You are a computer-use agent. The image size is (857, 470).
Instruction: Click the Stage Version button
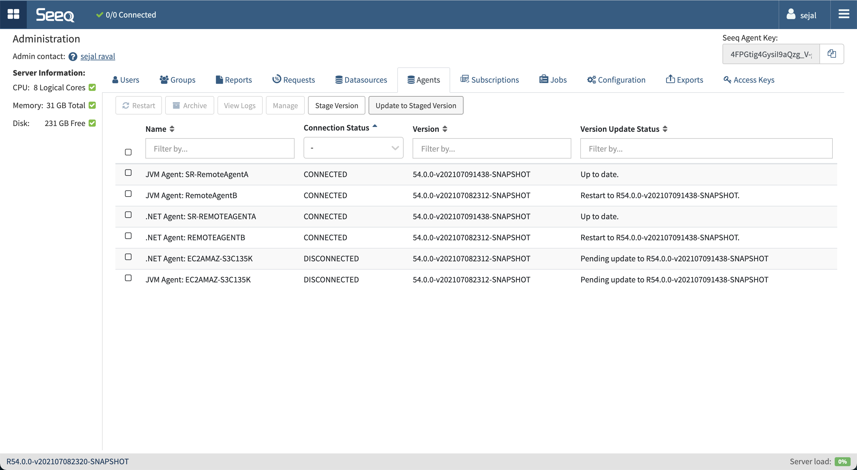(x=336, y=106)
